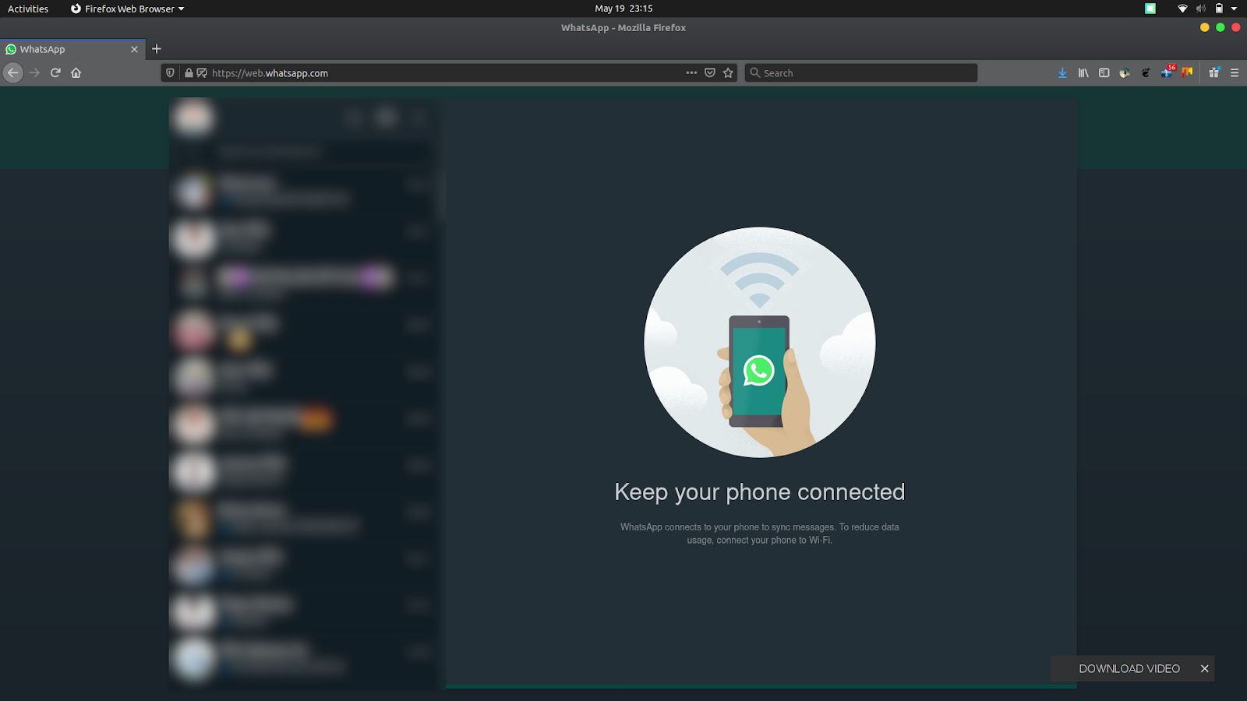
Task: Open the Firefox Web Browser app menu
Action: [x=127, y=9]
